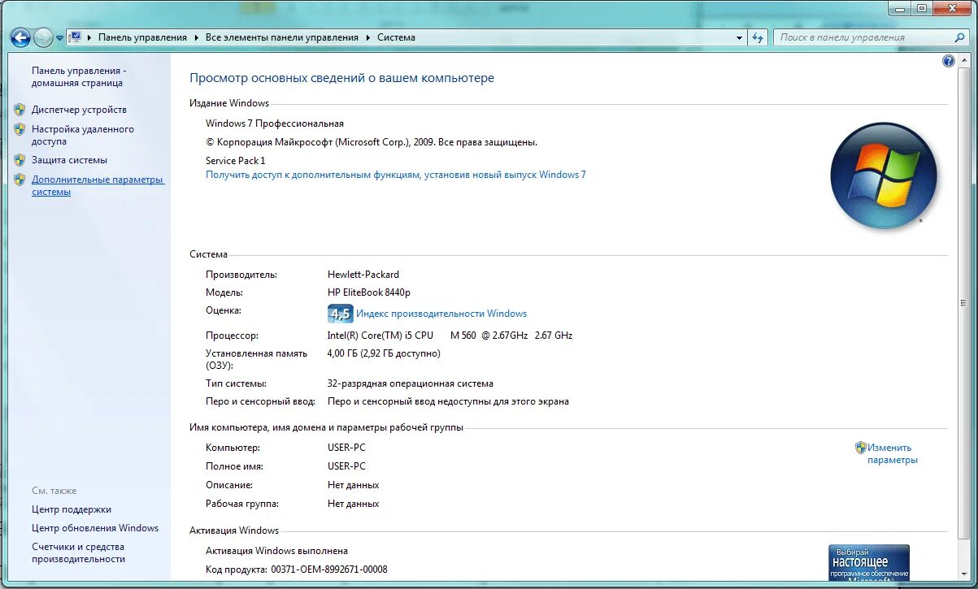Click shield icon beside 'Диспетчер устройств'
The image size is (978, 589).
point(20,109)
